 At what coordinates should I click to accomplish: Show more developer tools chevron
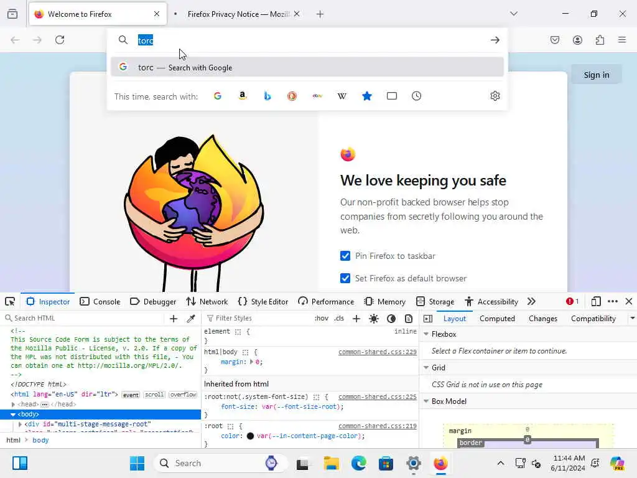531,302
